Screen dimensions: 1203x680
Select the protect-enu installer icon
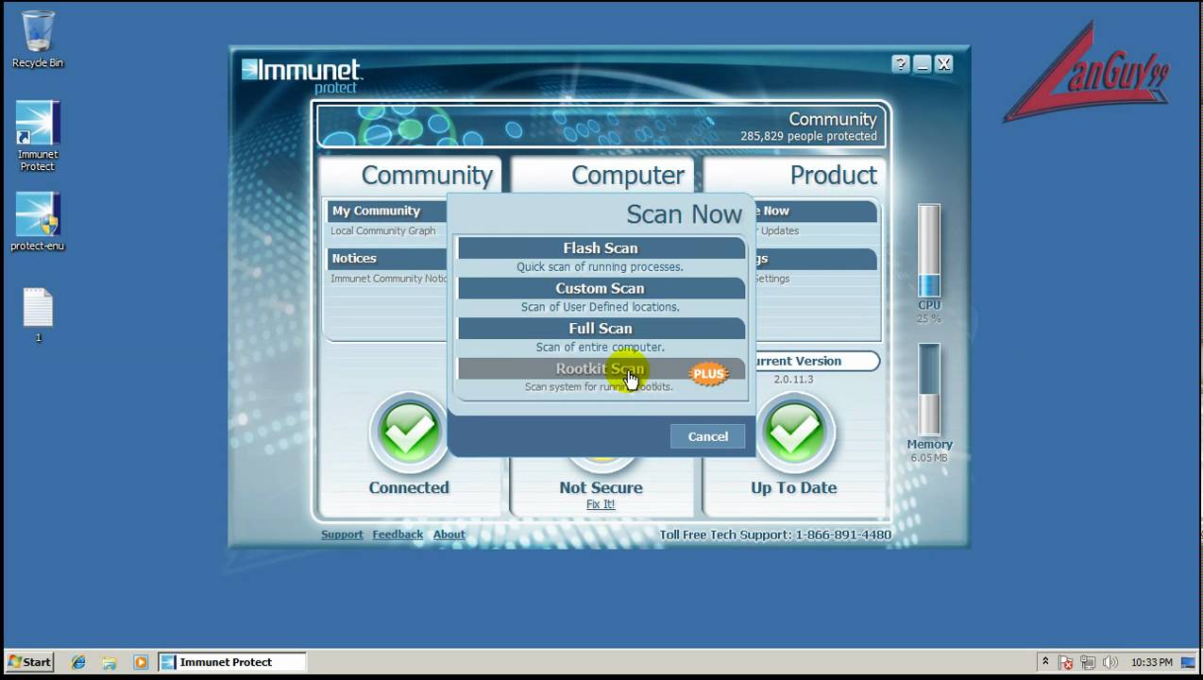coord(38,222)
